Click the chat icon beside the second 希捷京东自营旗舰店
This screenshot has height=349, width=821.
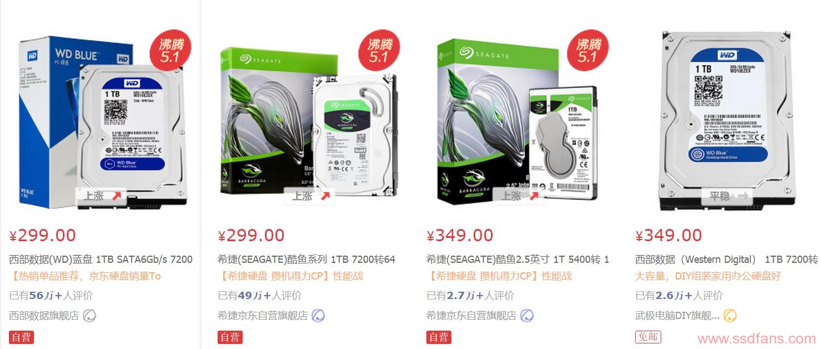(x=527, y=316)
